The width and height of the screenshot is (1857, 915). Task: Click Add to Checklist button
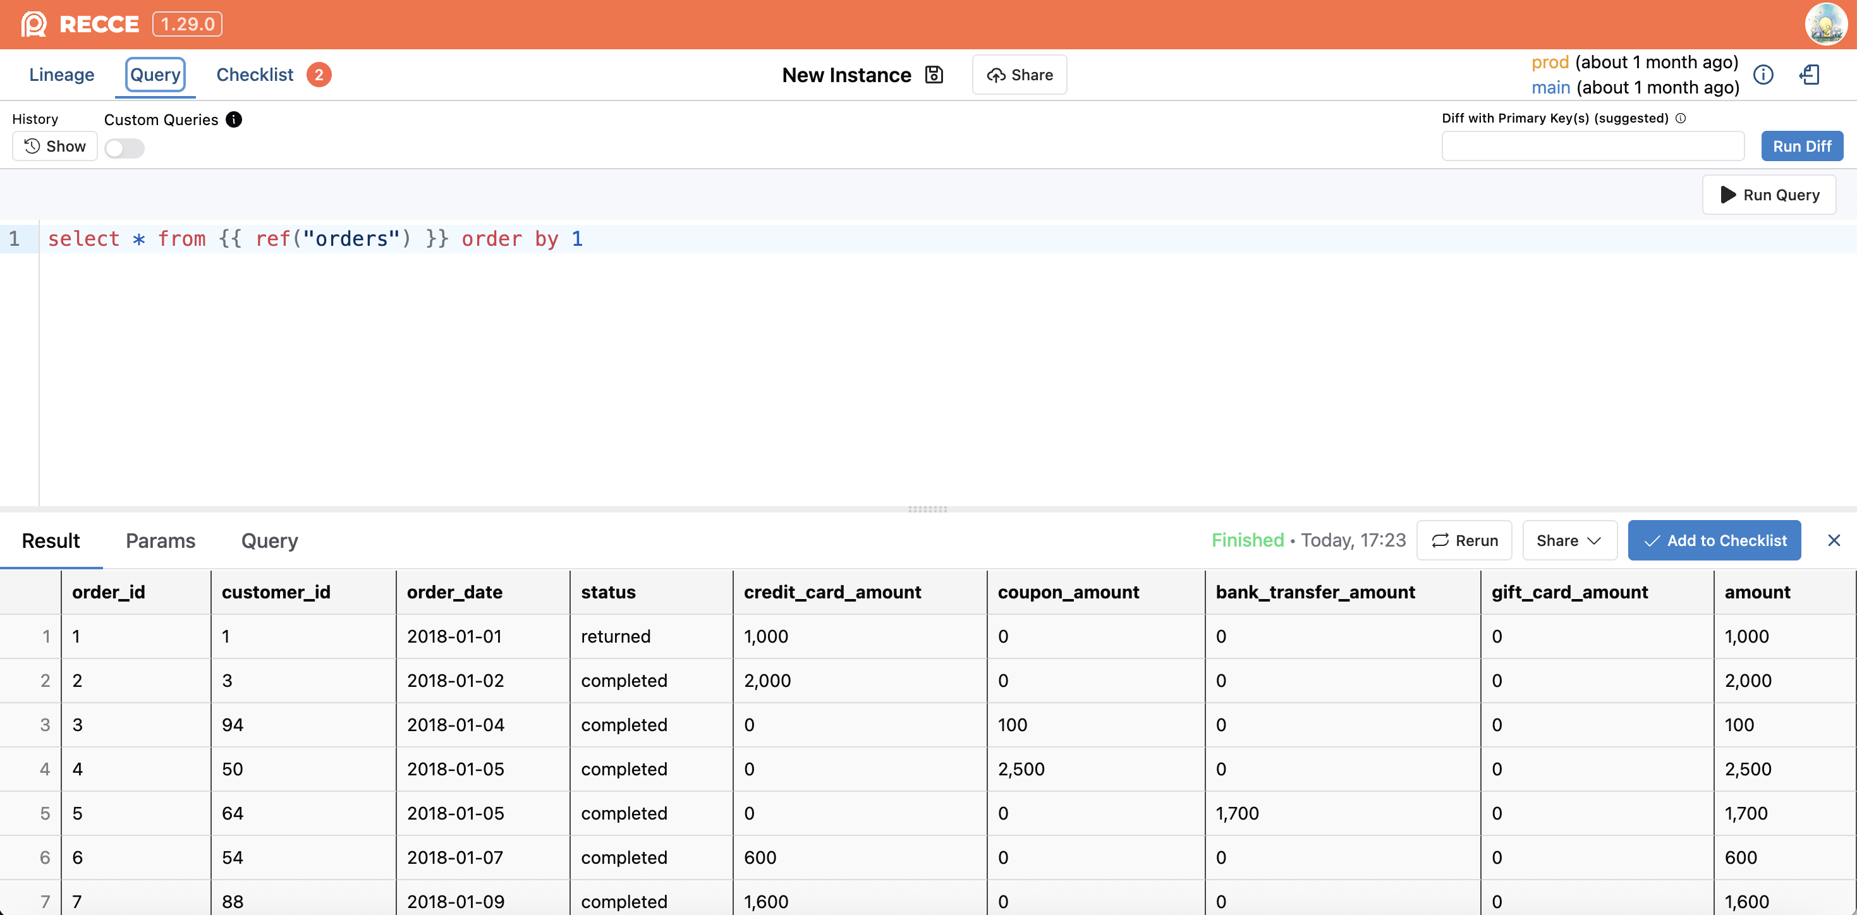(1714, 540)
